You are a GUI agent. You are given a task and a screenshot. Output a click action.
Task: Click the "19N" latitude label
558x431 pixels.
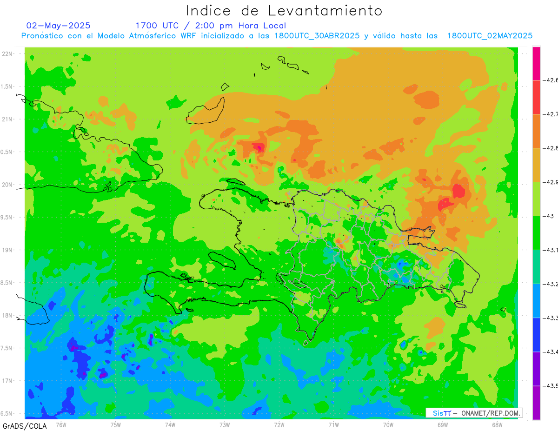8,250
